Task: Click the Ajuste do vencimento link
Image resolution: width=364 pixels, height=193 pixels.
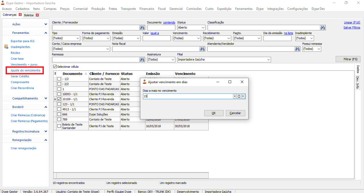Action: 25,70
